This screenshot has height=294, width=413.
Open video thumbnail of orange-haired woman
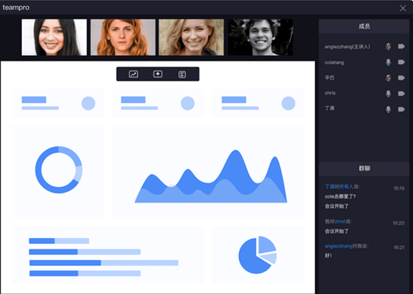tap(123, 37)
